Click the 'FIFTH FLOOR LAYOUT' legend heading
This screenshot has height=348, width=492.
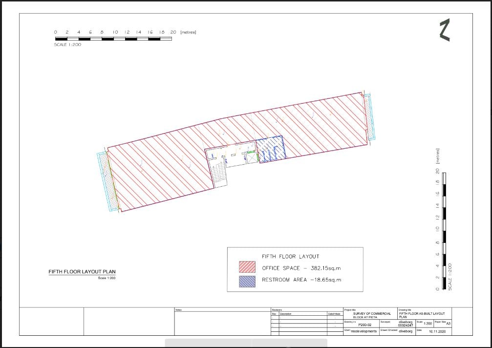[291, 257]
